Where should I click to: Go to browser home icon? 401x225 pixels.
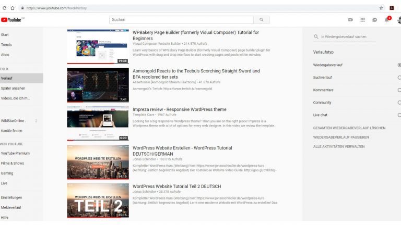(13, 8)
